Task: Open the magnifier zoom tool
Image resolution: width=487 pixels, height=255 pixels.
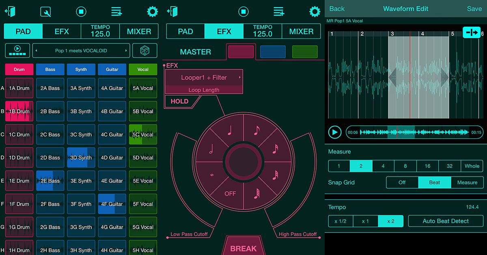Action: click(x=45, y=11)
